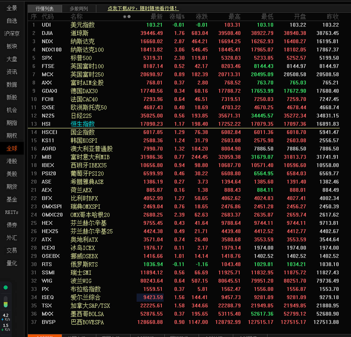Select the 西班牙IBEX35 row
Screen dimensions: 351x337
click(x=184, y=165)
